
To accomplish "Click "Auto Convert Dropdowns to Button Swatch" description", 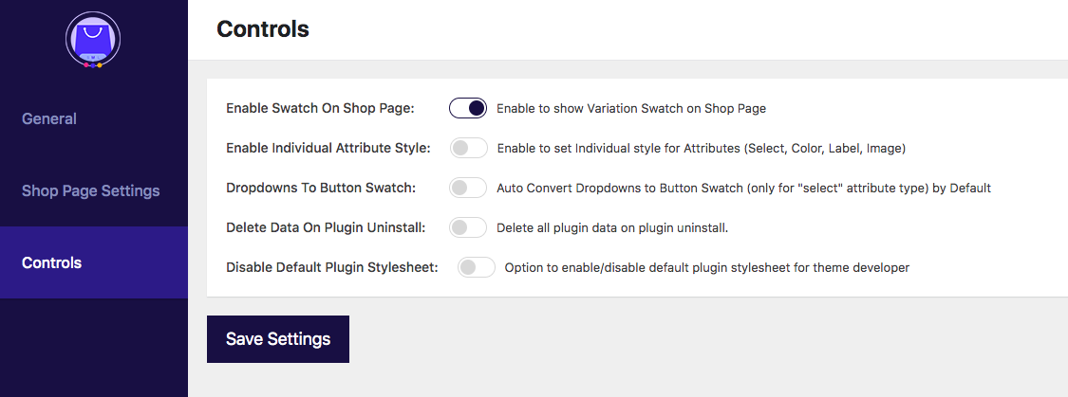I will point(743,188).
